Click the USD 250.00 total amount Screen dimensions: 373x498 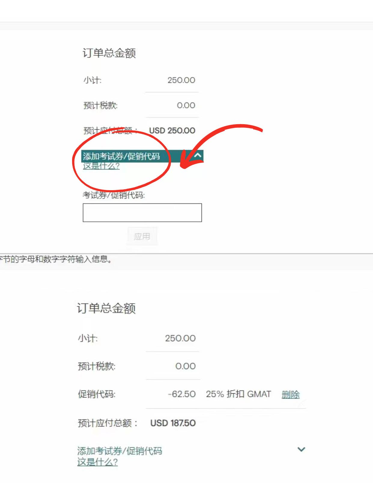click(x=172, y=130)
